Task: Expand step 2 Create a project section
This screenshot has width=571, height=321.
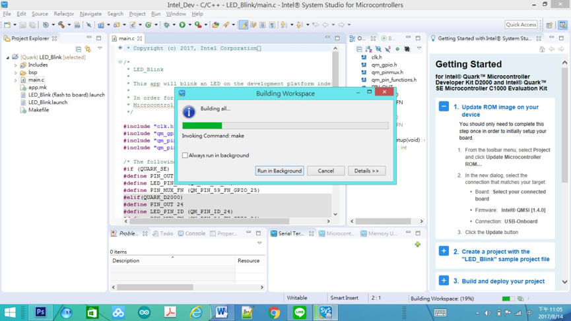Action: tap(444, 251)
